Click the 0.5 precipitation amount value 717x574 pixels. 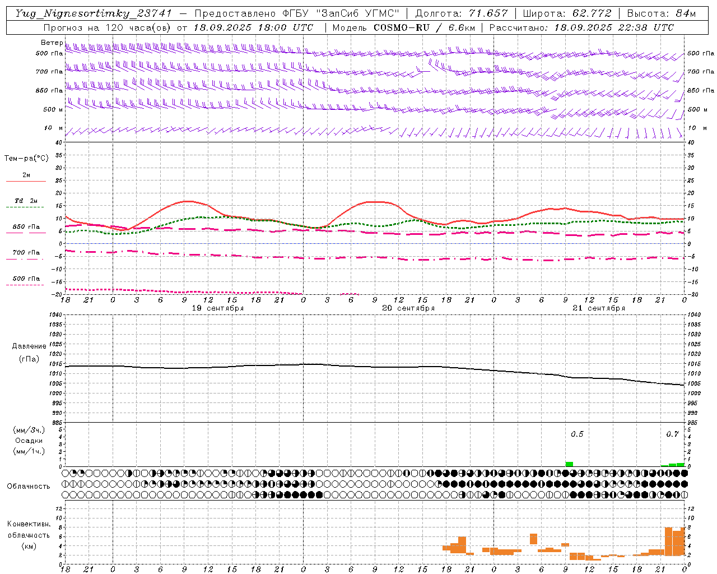pos(577,434)
